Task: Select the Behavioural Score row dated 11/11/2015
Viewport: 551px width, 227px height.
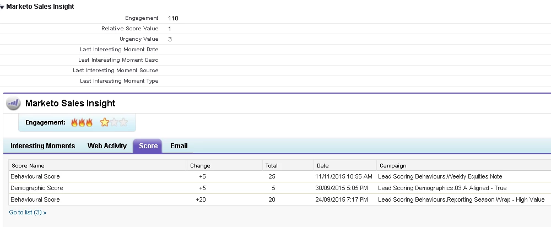Action: [x=280, y=176]
